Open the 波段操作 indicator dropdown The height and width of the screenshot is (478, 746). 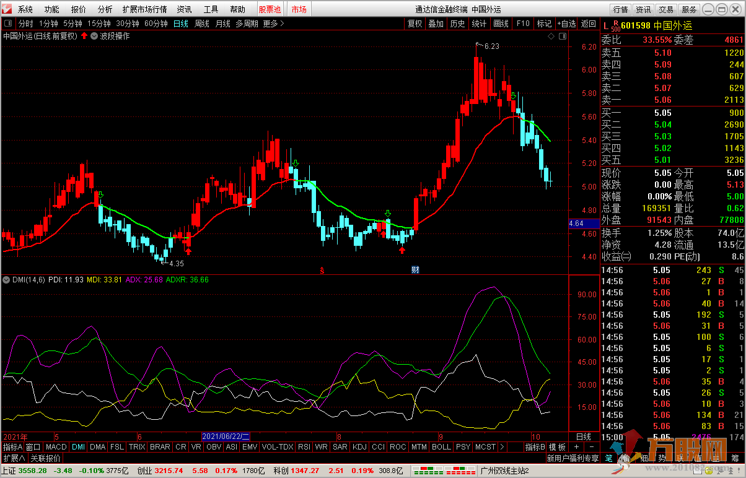pos(94,36)
